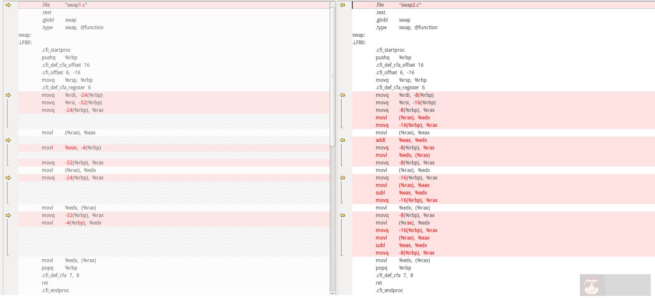Click the left pane vertical scrollbar thumb
The height and width of the screenshot is (298, 655).
[332, 75]
